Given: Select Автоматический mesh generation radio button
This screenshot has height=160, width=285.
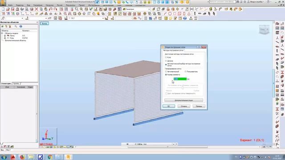Looking at the screenshot, I should coord(166,72).
